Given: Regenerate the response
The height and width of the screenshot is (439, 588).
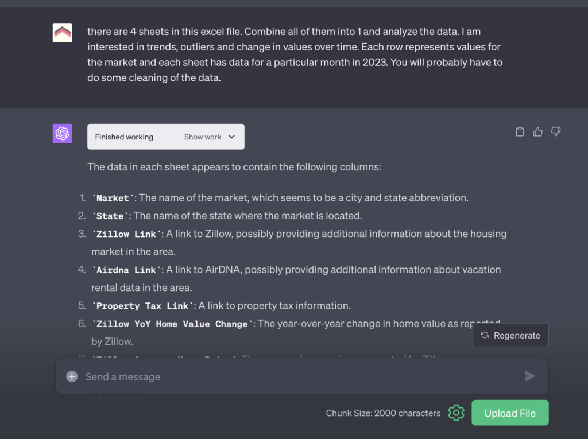Looking at the screenshot, I should [510, 336].
